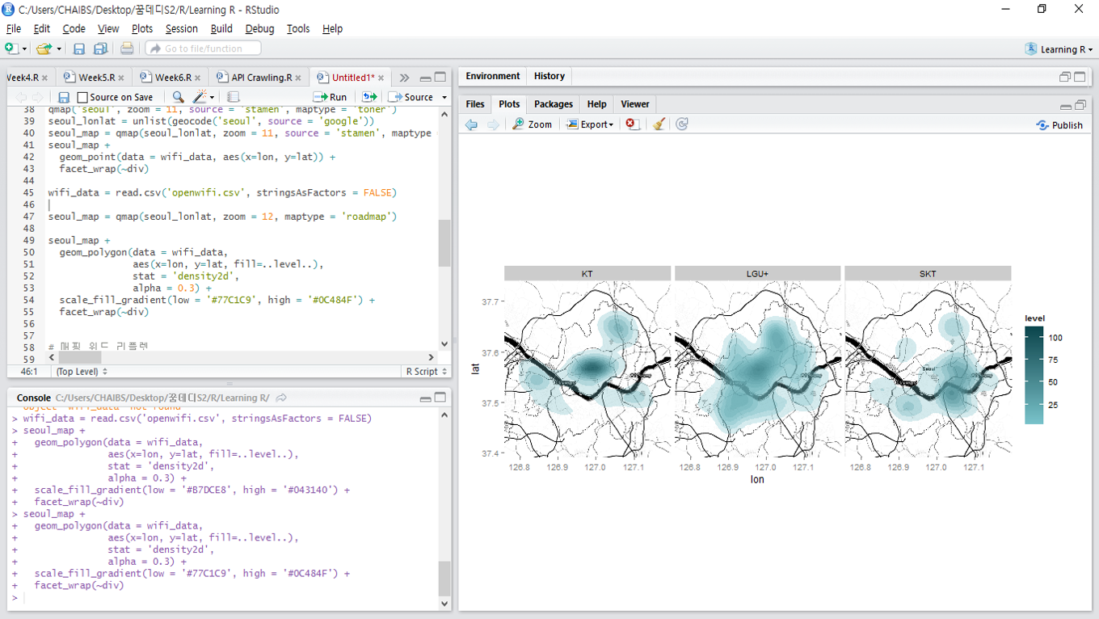Click the Go to file/function field

point(203,48)
